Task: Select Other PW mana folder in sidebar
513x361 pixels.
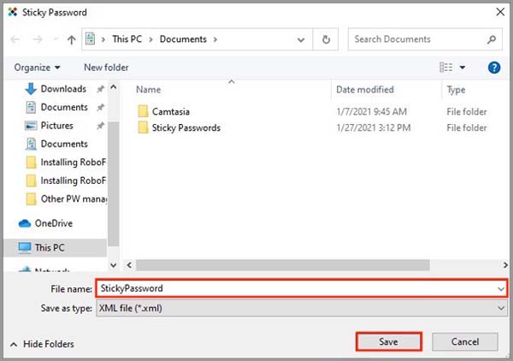Action: point(67,198)
